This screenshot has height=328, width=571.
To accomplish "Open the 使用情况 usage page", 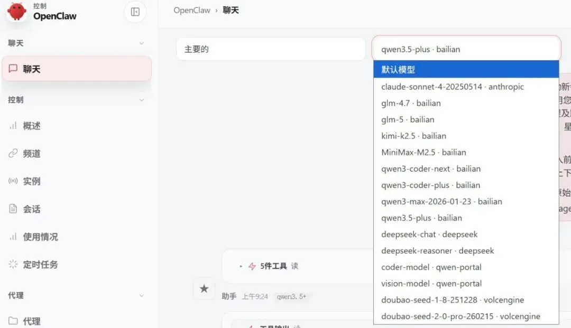I will (x=77, y=237).
